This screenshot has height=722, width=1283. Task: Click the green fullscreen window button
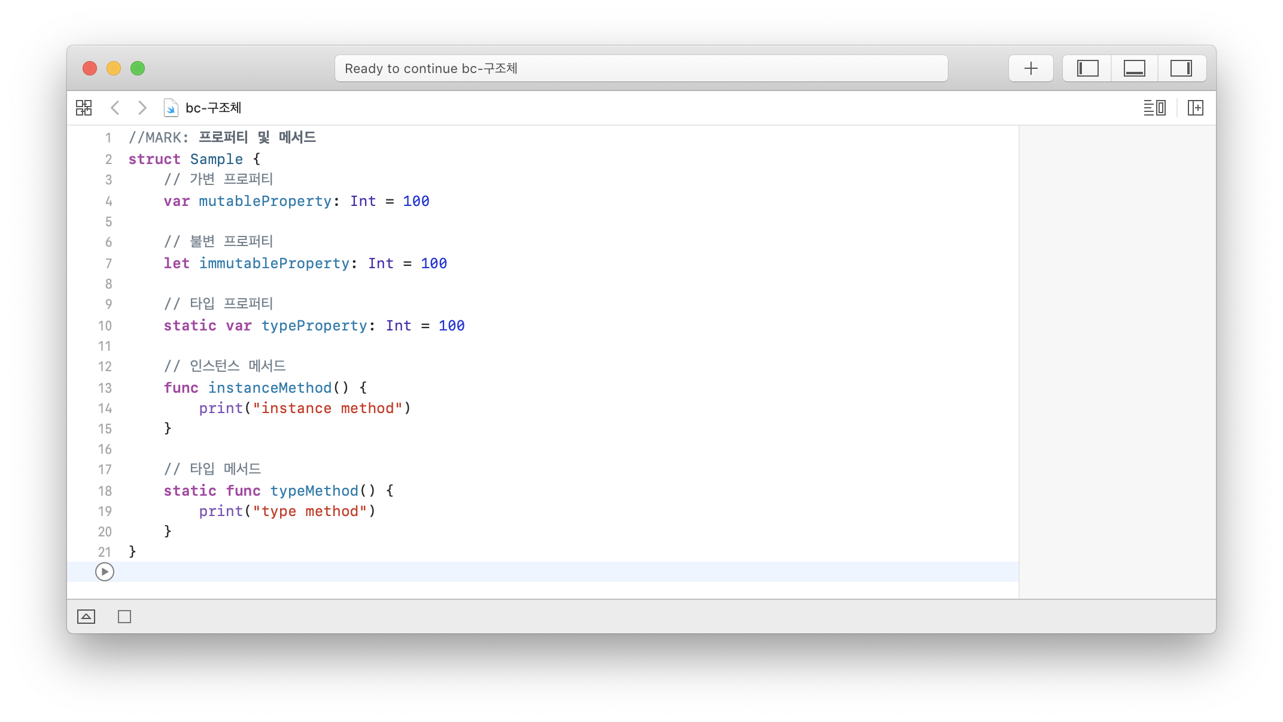click(x=138, y=68)
